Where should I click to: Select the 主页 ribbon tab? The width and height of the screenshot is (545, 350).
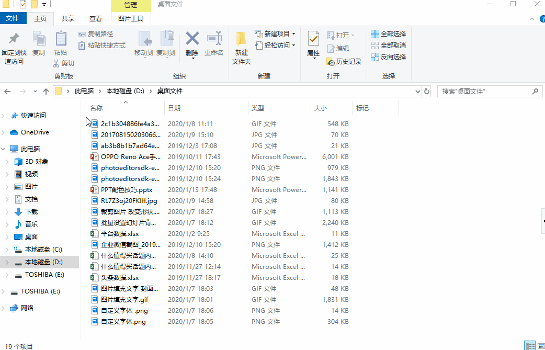(x=40, y=19)
